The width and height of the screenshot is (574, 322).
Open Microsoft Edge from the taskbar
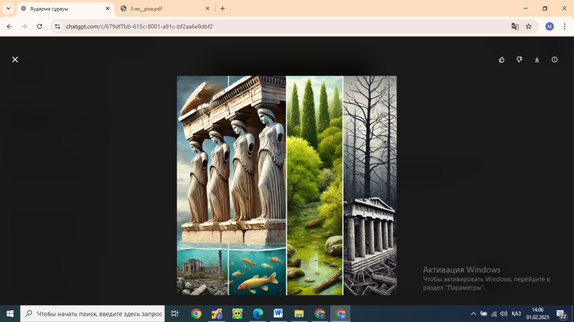[x=258, y=314]
